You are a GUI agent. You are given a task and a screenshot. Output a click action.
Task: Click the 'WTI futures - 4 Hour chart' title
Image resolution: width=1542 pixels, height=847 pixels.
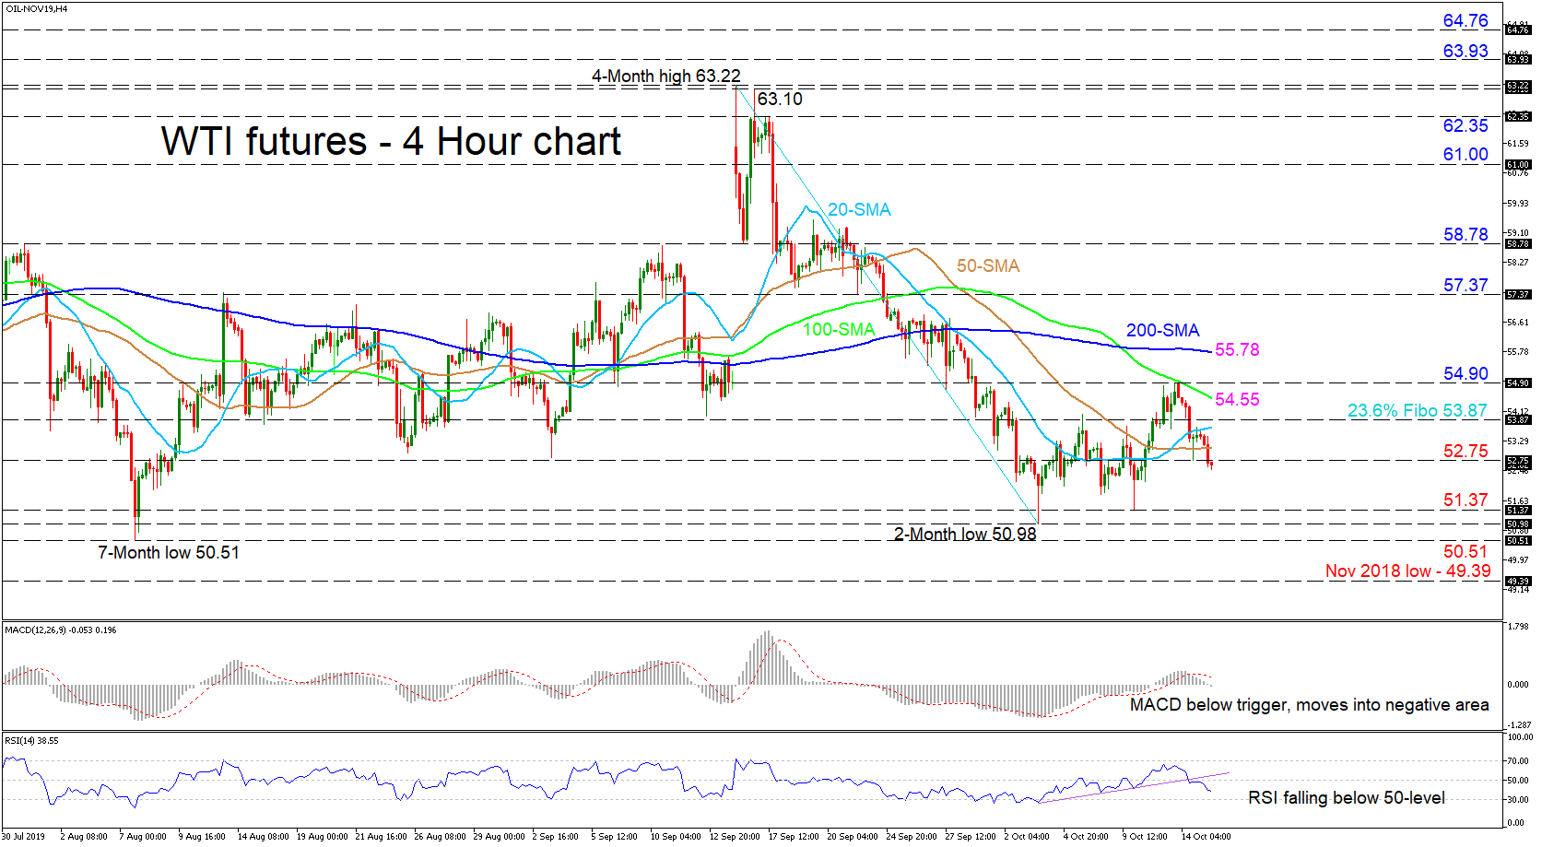tap(391, 142)
